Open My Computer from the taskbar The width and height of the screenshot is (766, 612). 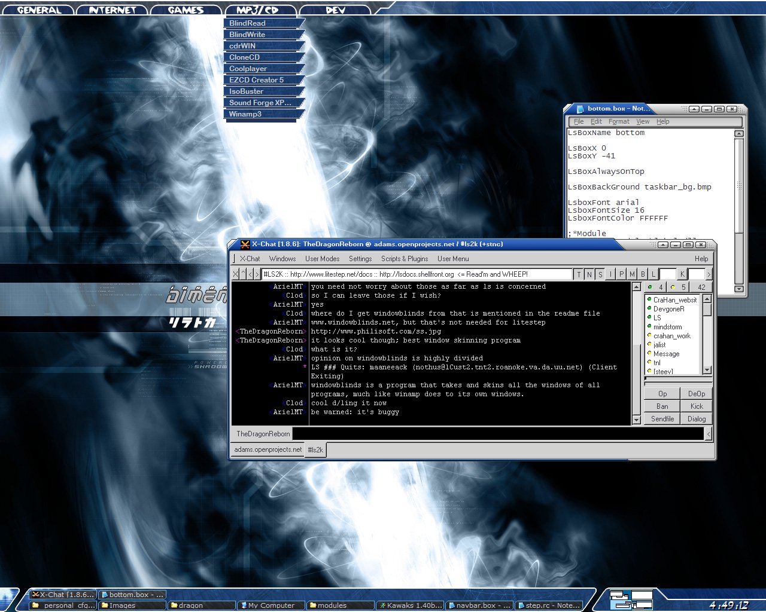click(x=271, y=605)
